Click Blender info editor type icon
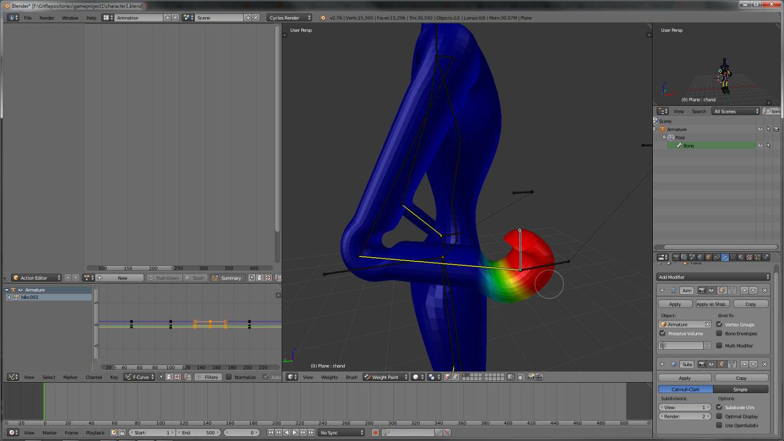Viewport: 784px width, 441px height. click(13, 18)
